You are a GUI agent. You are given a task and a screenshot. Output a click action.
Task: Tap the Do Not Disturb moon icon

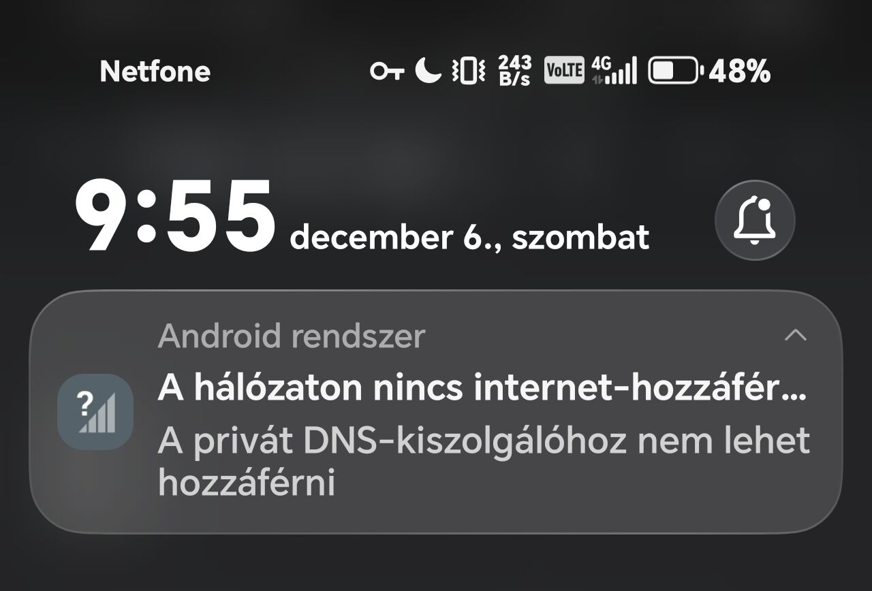(429, 70)
